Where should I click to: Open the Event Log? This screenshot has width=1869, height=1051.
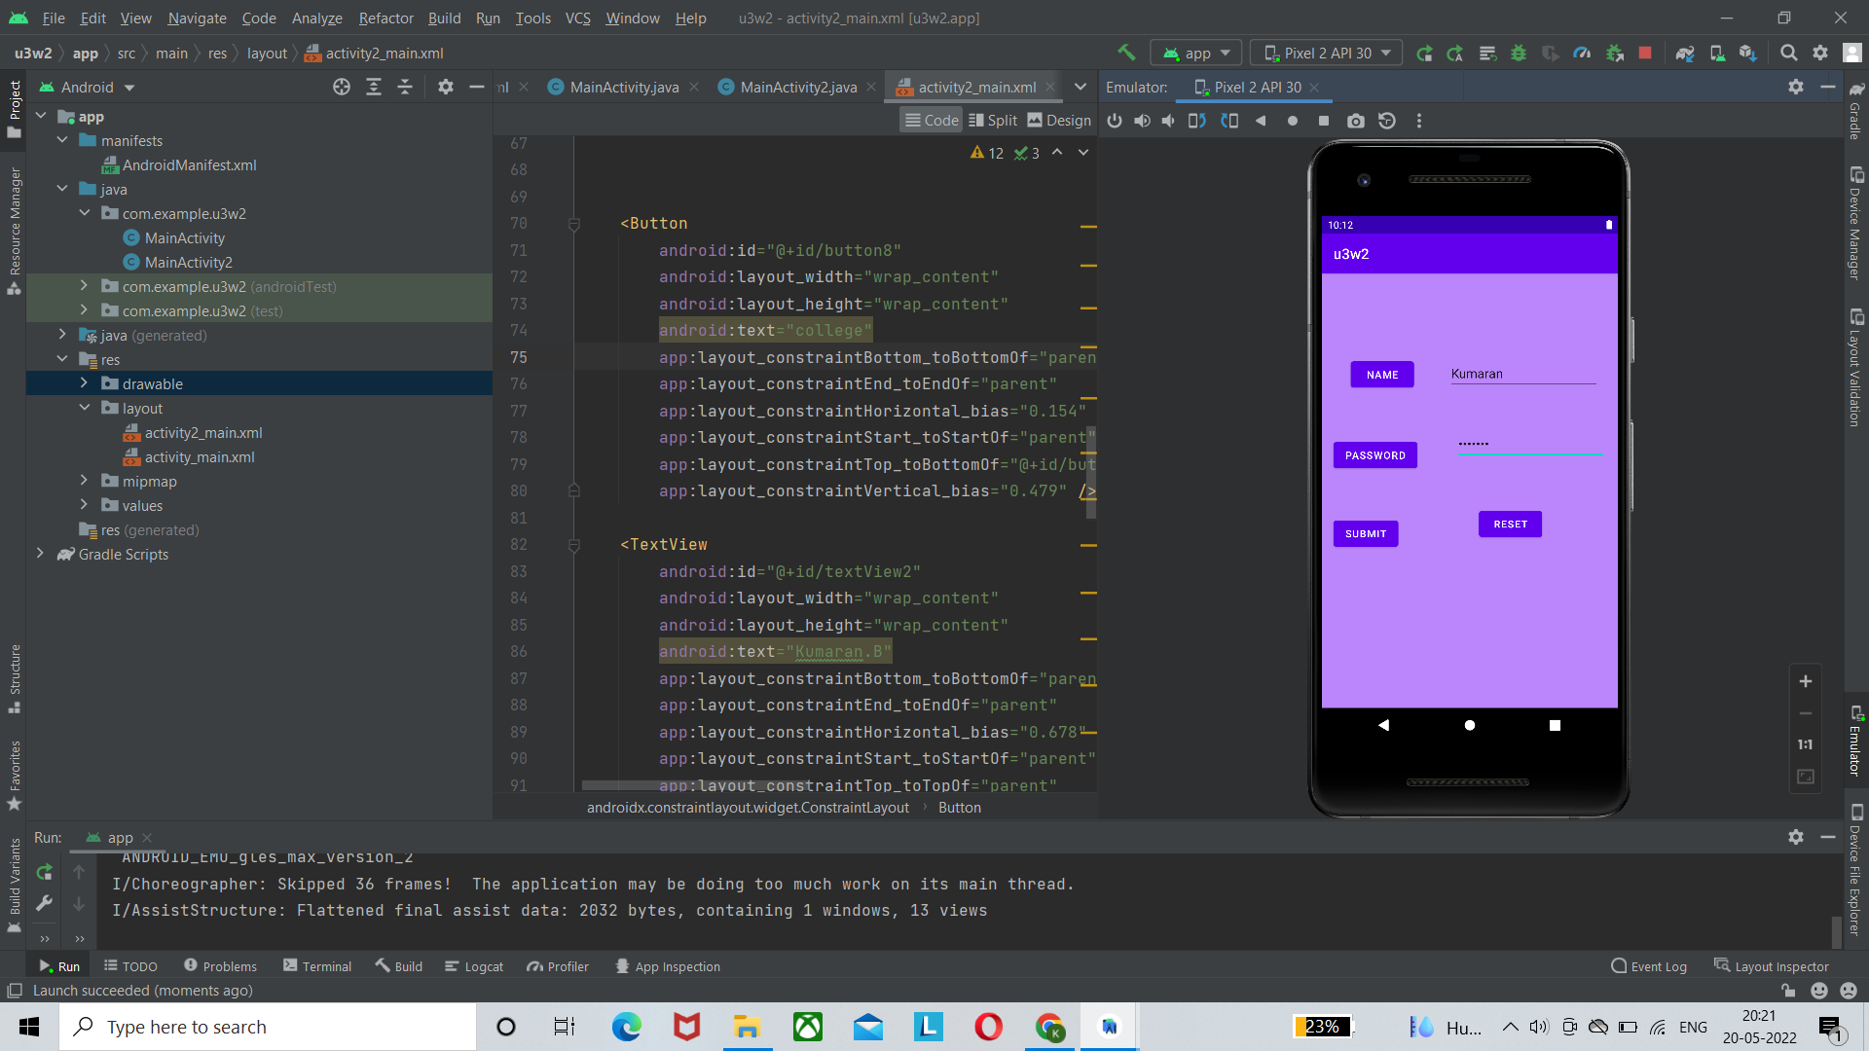pyautogui.click(x=1649, y=966)
